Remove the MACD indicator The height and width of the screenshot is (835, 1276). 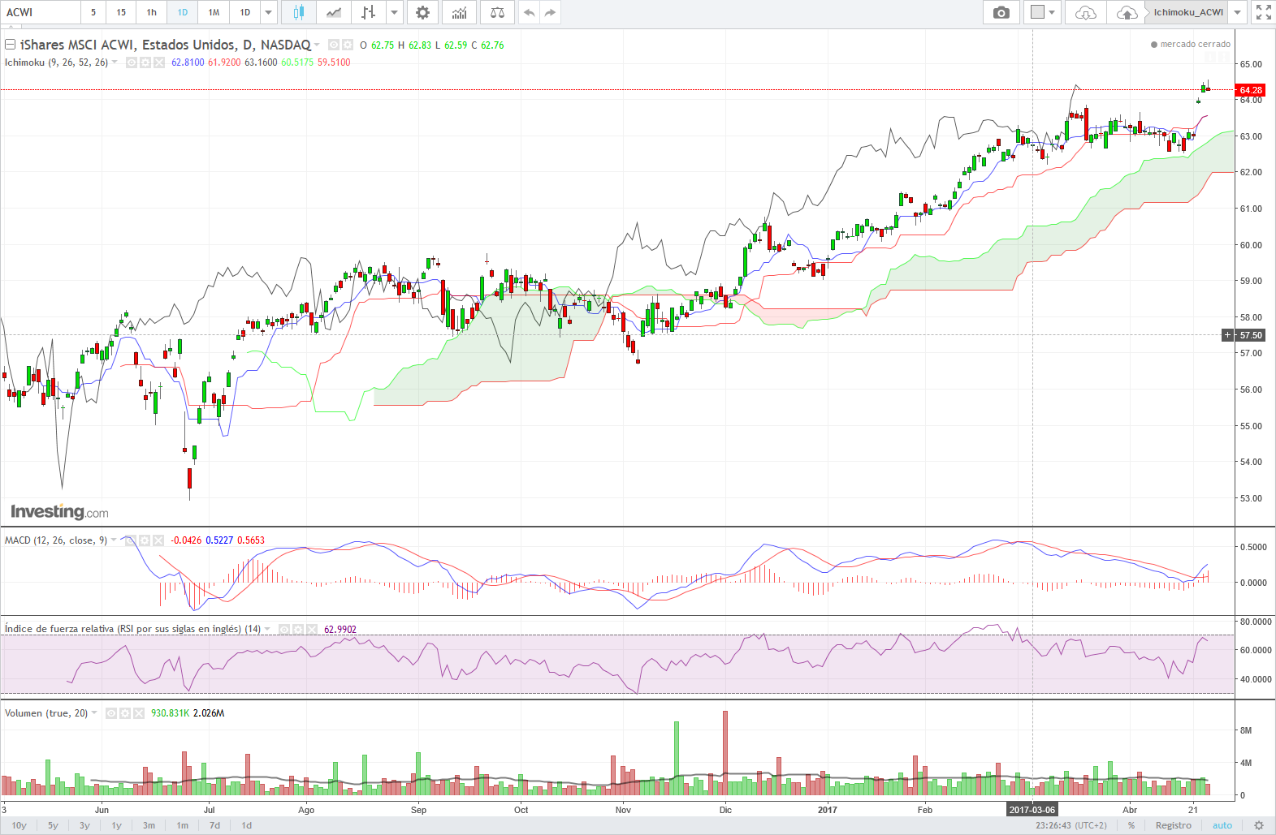pyautogui.click(x=158, y=540)
